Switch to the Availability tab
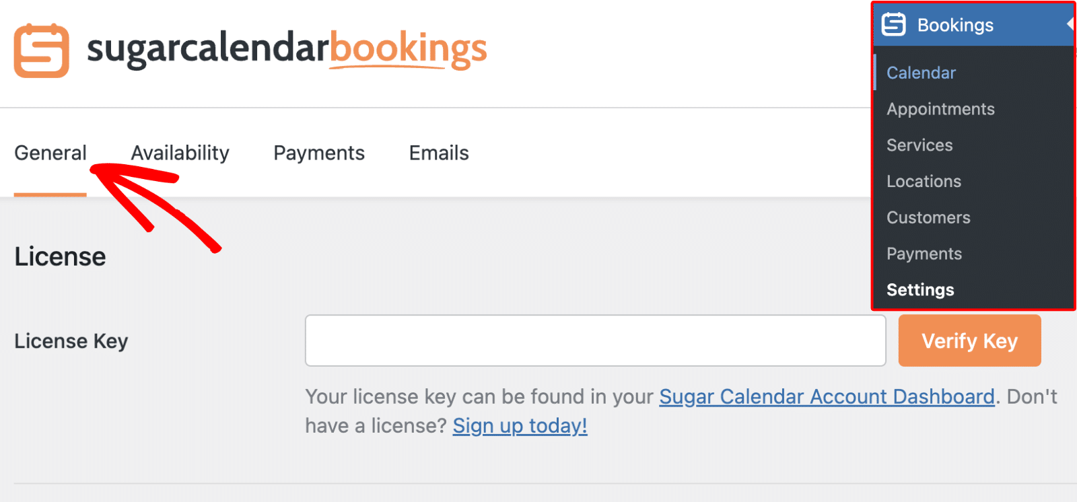Screen dimensions: 1077x502 (x=180, y=153)
